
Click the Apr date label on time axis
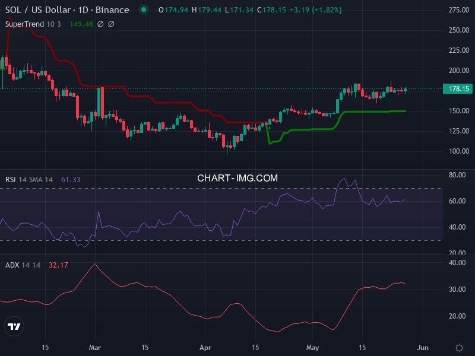[205, 348]
